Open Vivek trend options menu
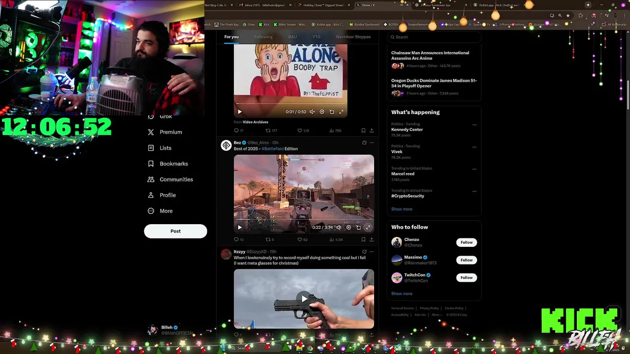Image resolution: width=630 pixels, height=354 pixels. pyautogui.click(x=474, y=147)
